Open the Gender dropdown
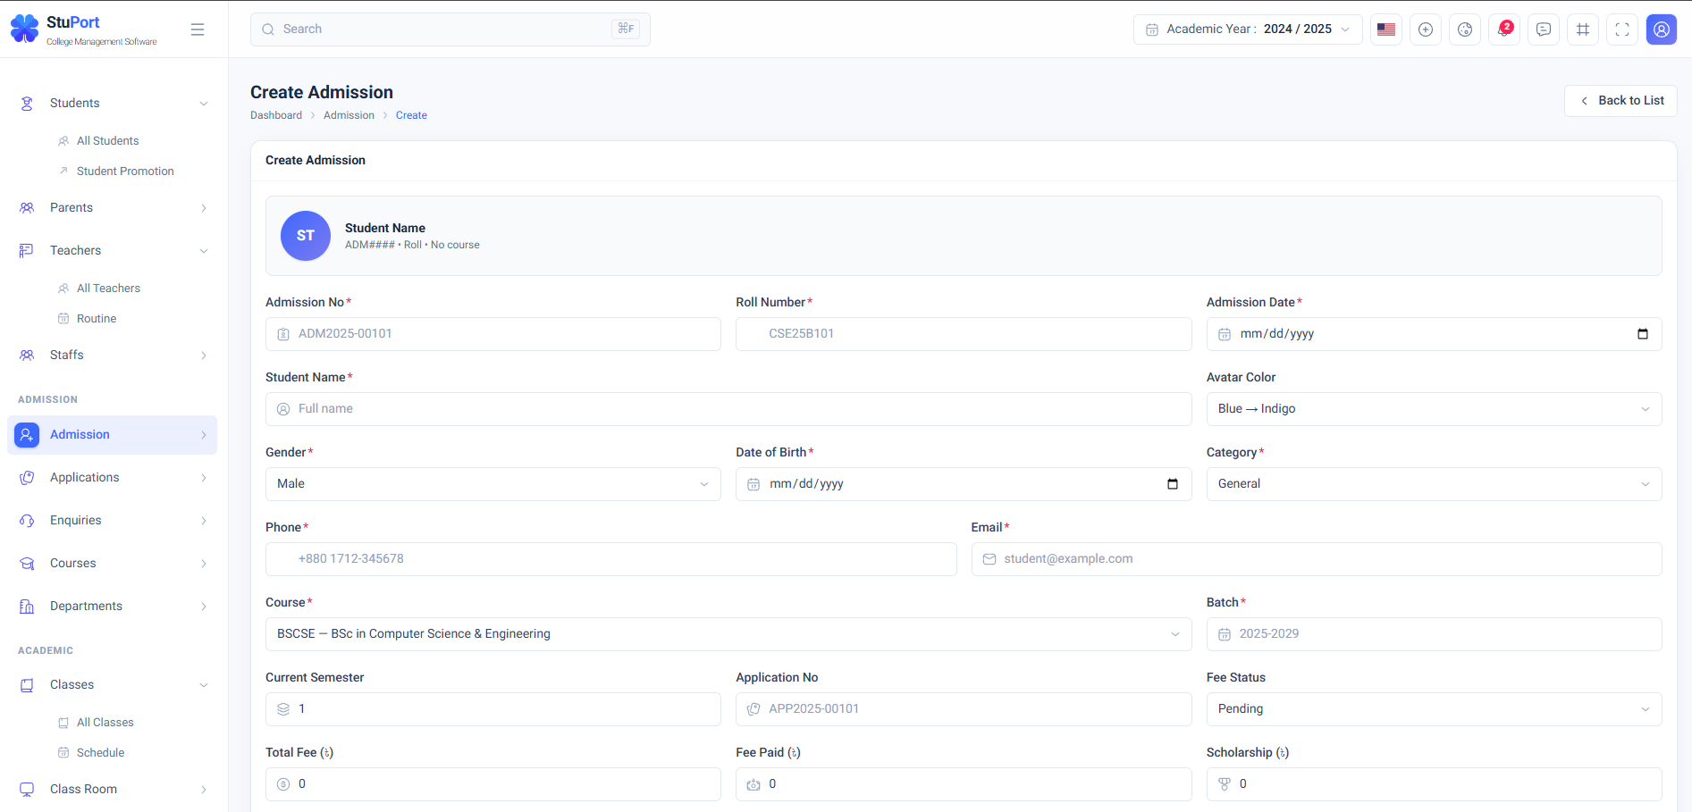Viewport: 1692px width, 812px height. coord(493,484)
